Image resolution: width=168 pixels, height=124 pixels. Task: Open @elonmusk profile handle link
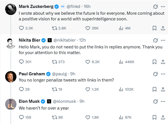coord(64,101)
